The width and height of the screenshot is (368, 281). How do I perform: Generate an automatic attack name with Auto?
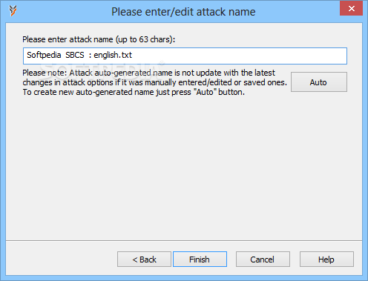319,82
